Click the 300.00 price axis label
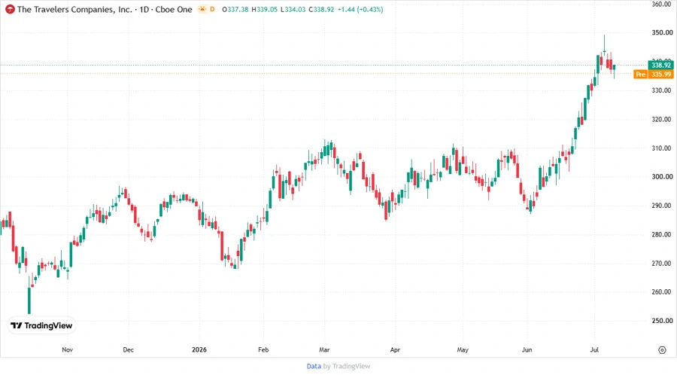Viewport: 677px width, 375px height. 662,177
